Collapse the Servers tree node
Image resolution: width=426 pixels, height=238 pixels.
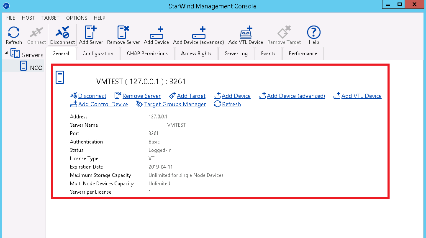[6, 53]
